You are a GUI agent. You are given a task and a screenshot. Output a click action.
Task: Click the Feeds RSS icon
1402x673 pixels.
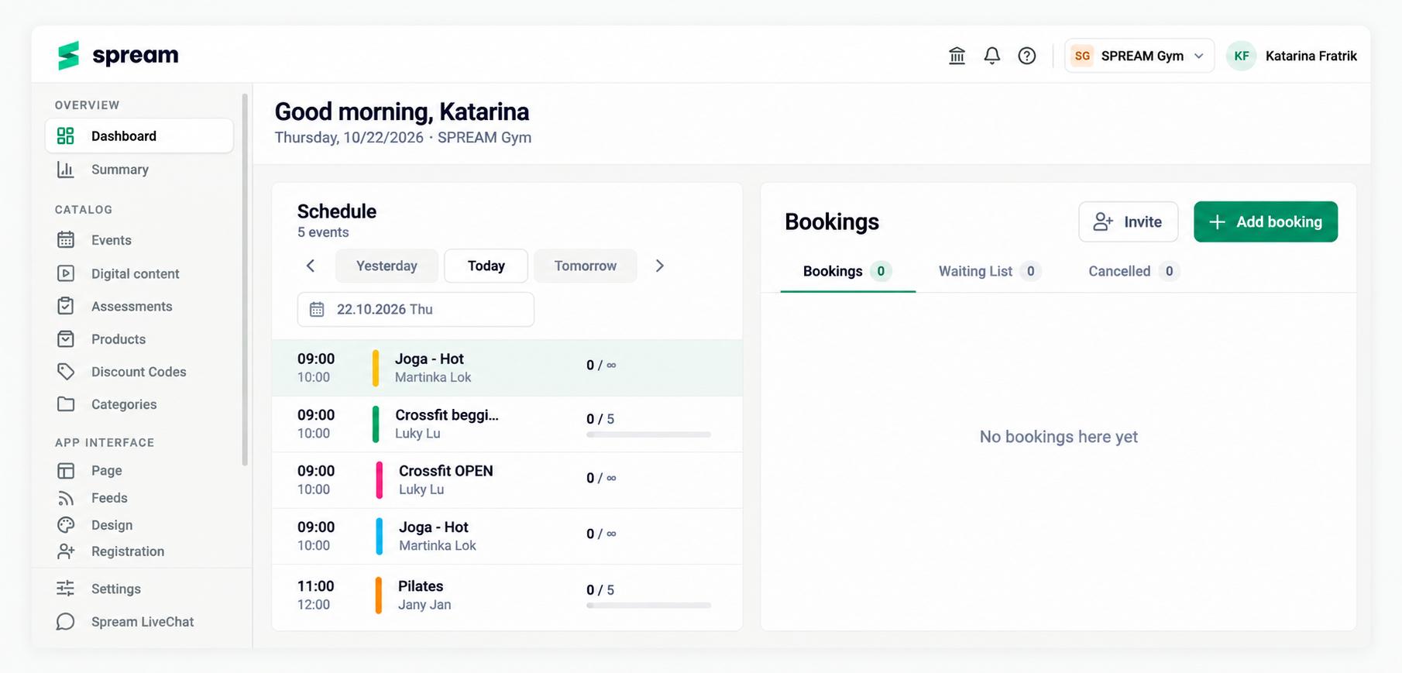coord(66,498)
